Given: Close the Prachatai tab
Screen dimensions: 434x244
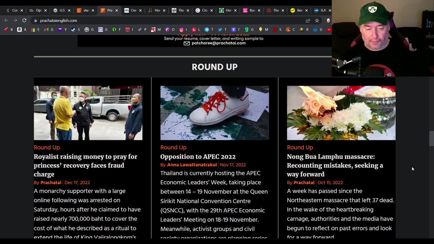Looking at the screenshot, I should click(x=116, y=11).
